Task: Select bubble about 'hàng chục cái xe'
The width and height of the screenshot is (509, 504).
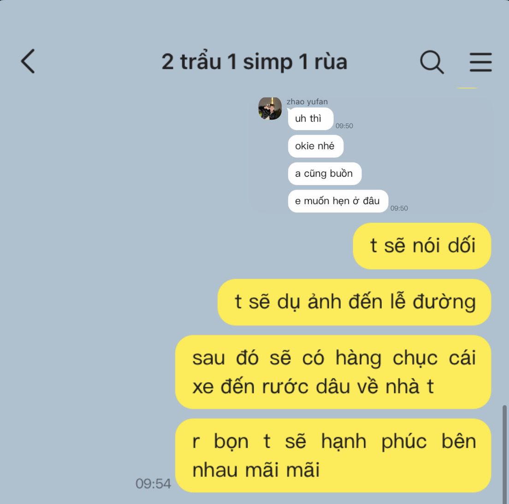Action: click(333, 372)
